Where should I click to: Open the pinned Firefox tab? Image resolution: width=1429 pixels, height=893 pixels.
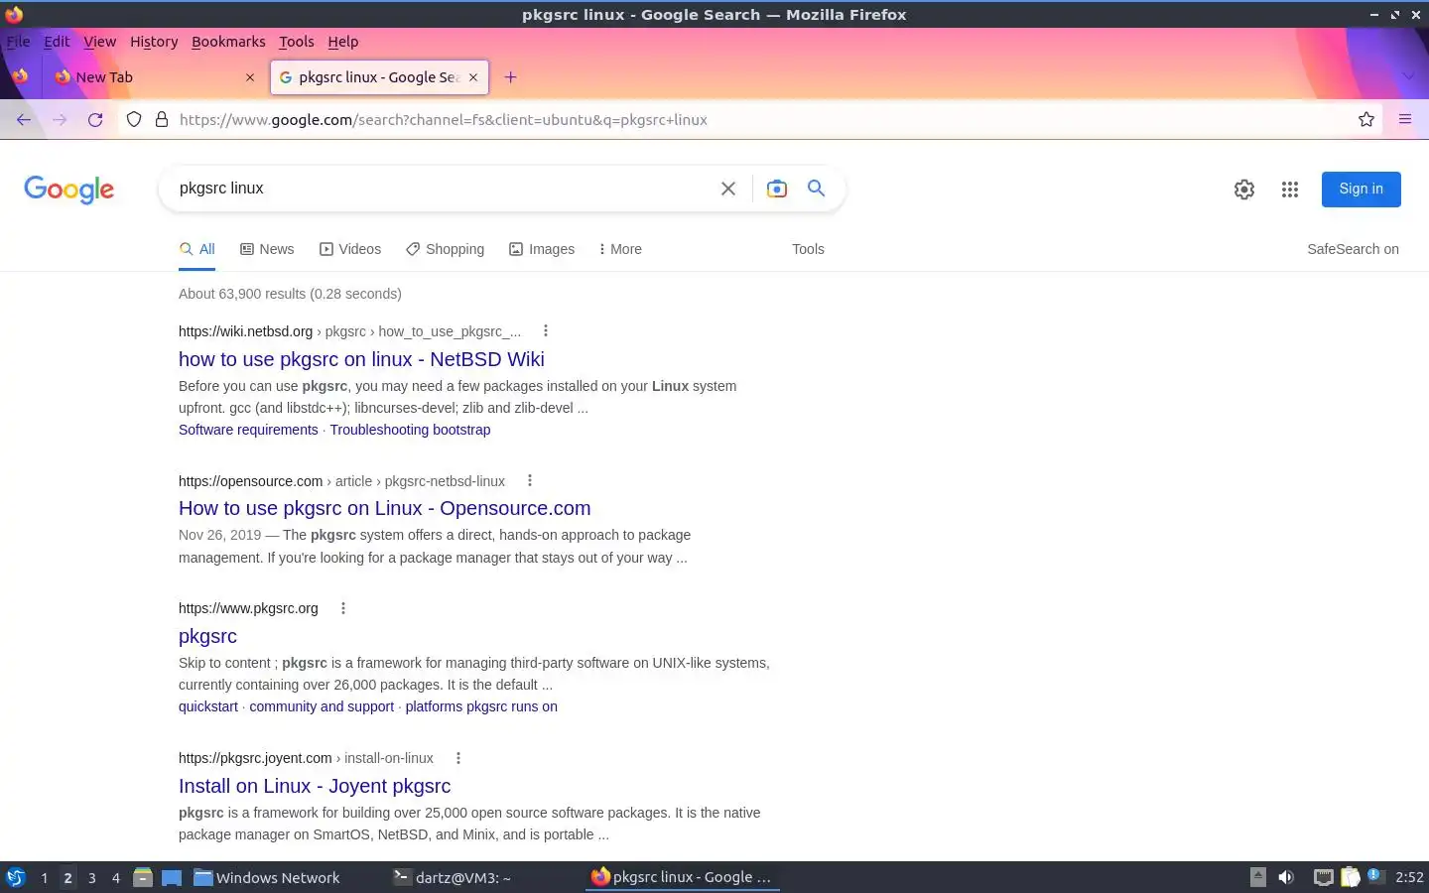coord(20,76)
